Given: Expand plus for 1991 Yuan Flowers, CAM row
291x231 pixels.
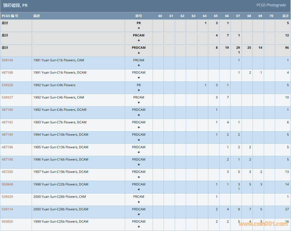Looking at the screenshot, I should [x=139, y=65].
